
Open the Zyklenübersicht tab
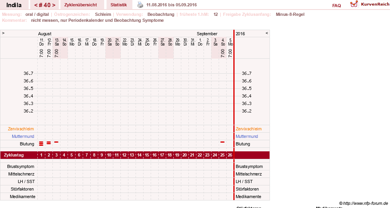(81, 5)
